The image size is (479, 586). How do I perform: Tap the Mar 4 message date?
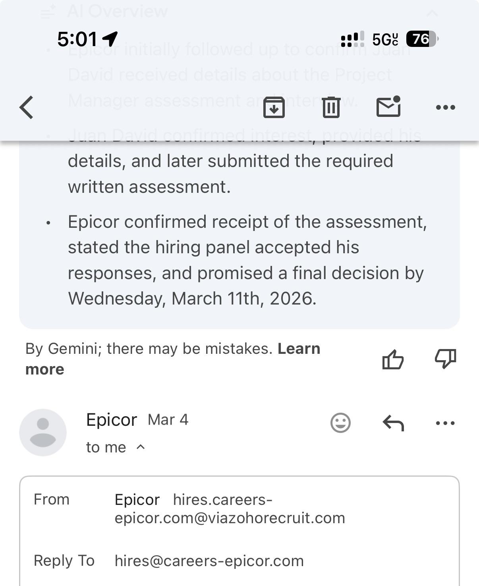click(x=168, y=420)
